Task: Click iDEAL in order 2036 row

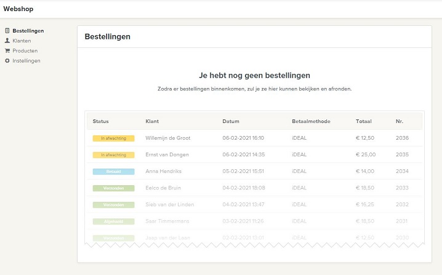Action: (299, 138)
